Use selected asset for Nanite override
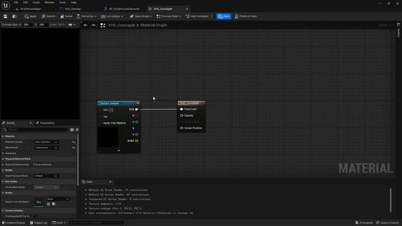This screenshot has height=226, width=402. pyautogui.click(x=48, y=204)
